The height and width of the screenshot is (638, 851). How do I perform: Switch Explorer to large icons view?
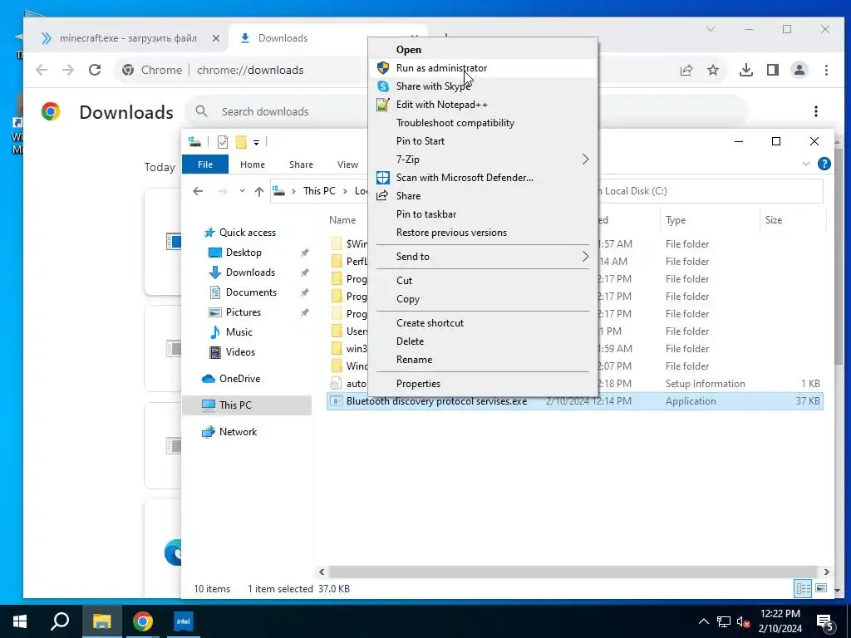pos(821,588)
